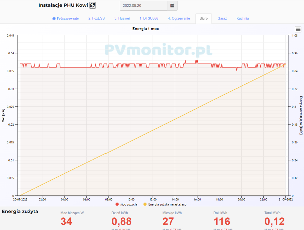
Task: Click the red Moc zużycia legend dot
Action: click(x=117, y=204)
